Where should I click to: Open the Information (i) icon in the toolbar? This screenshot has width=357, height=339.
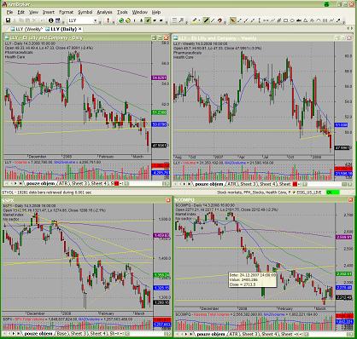click(51, 20)
